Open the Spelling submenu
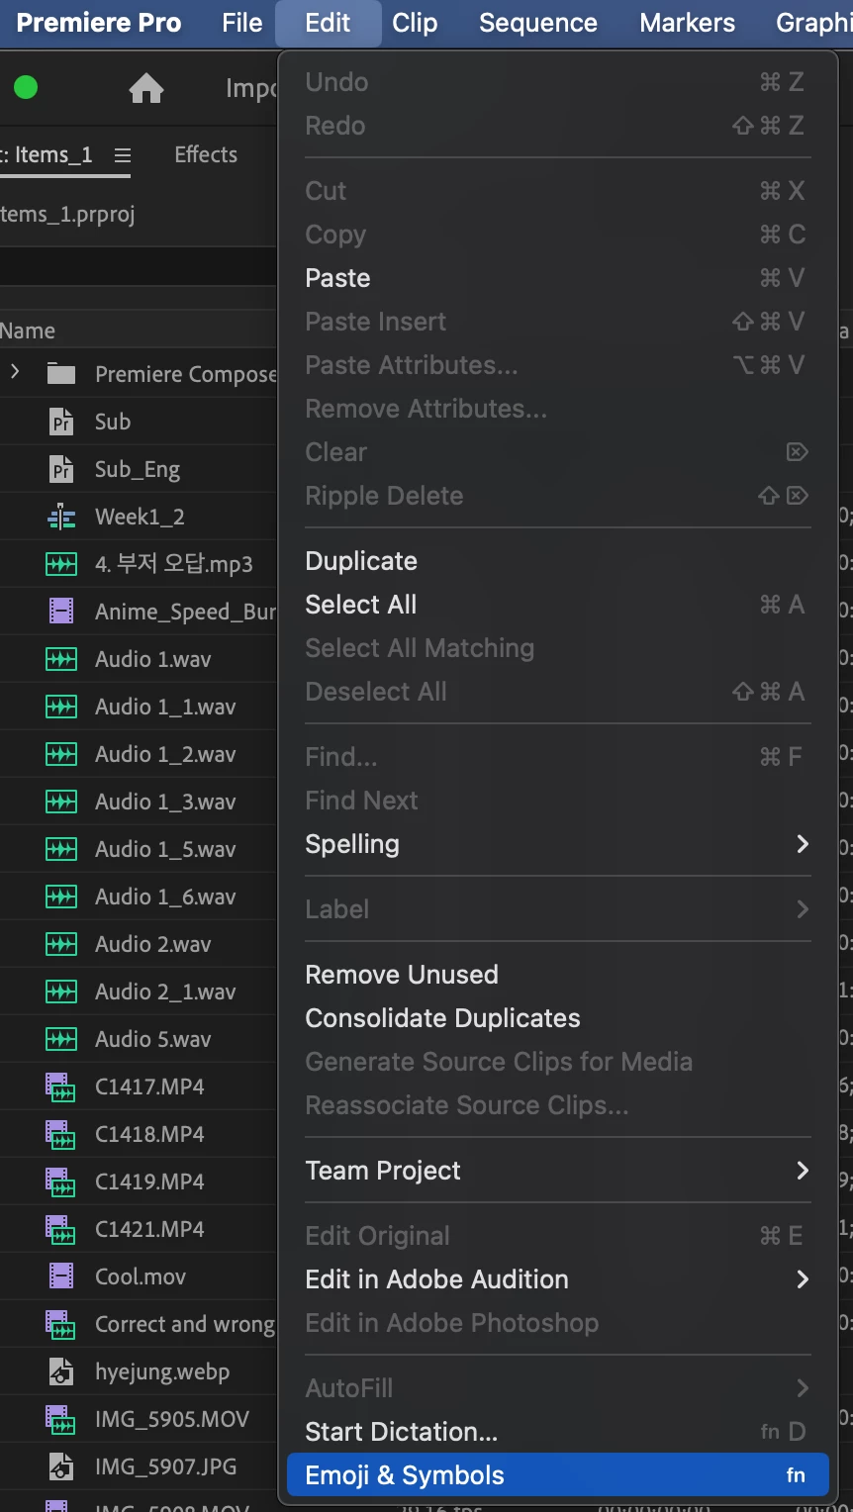Viewport: 853px width, 1512px height. pyautogui.click(x=557, y=844)
